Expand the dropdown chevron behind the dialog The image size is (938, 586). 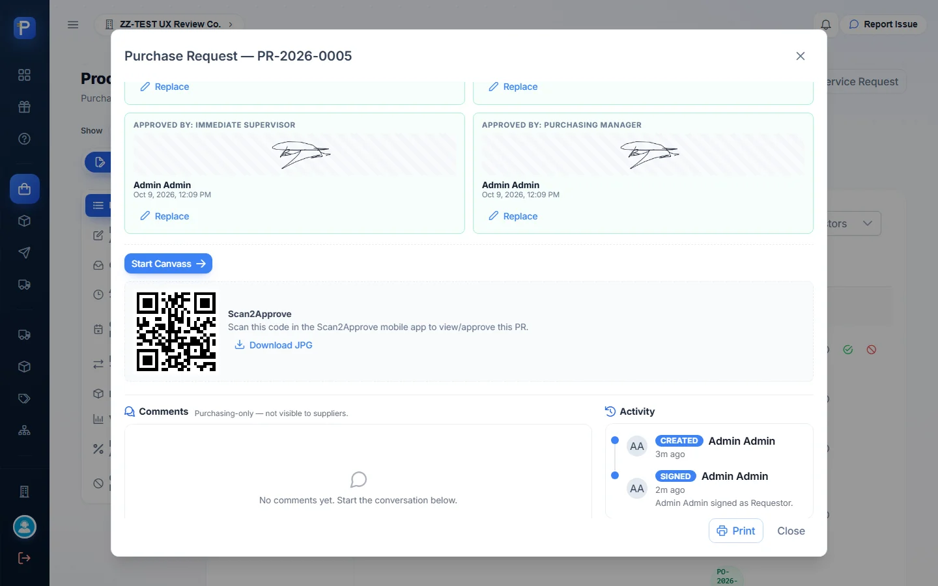pyautogui.click(x=868, y=223)
